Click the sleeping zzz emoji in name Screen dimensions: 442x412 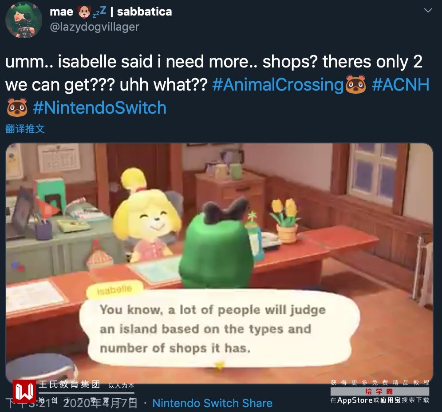click(99, 12)
